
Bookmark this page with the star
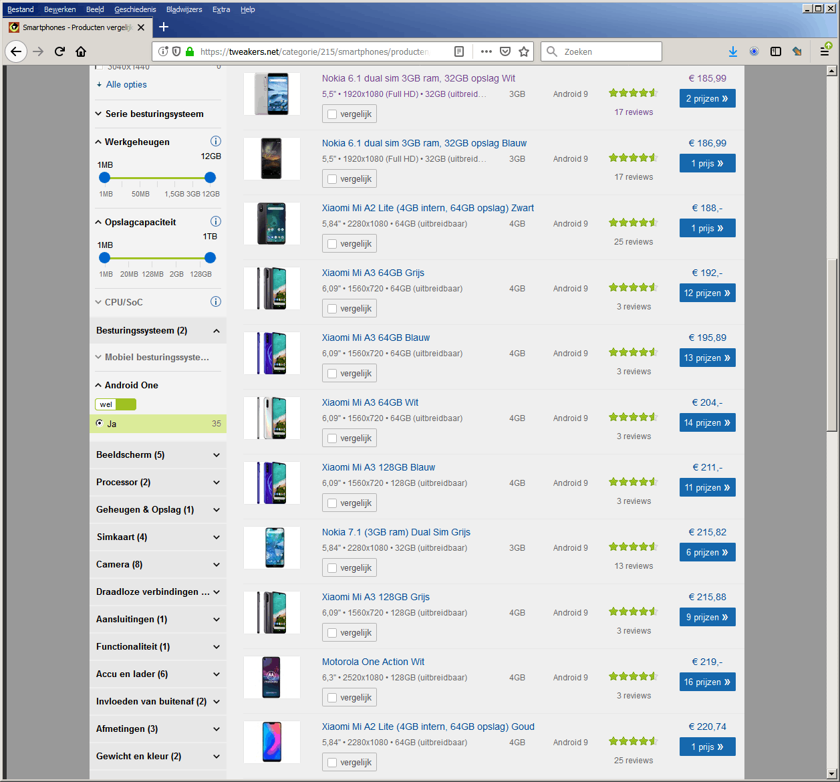[x=524, y=51]
